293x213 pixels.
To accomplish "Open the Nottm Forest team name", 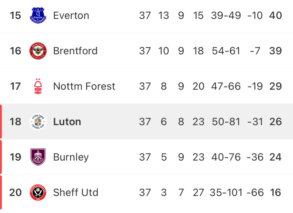I will point(84,86).
